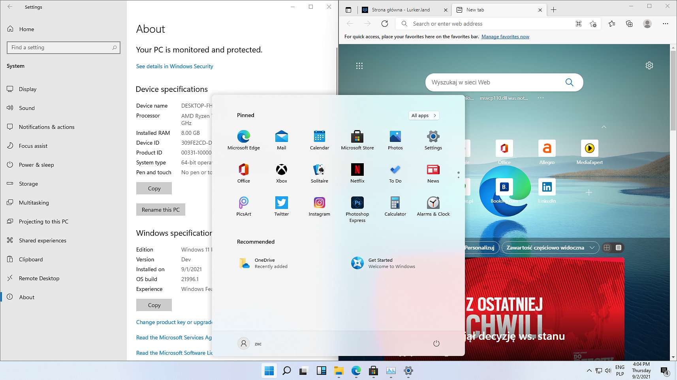This screenshot has height=380, width=677.
Task: Refresh the page in Edge
Action: 385,24
